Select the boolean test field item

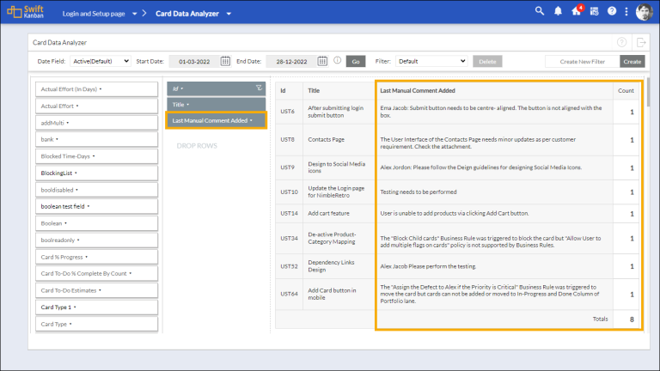96,206
